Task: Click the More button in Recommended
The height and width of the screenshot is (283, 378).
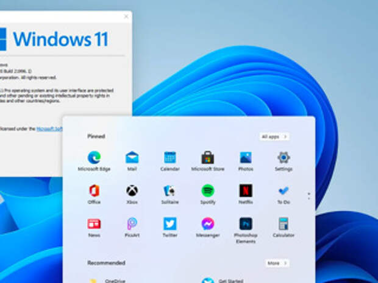Action: click(x=277, y=263)
